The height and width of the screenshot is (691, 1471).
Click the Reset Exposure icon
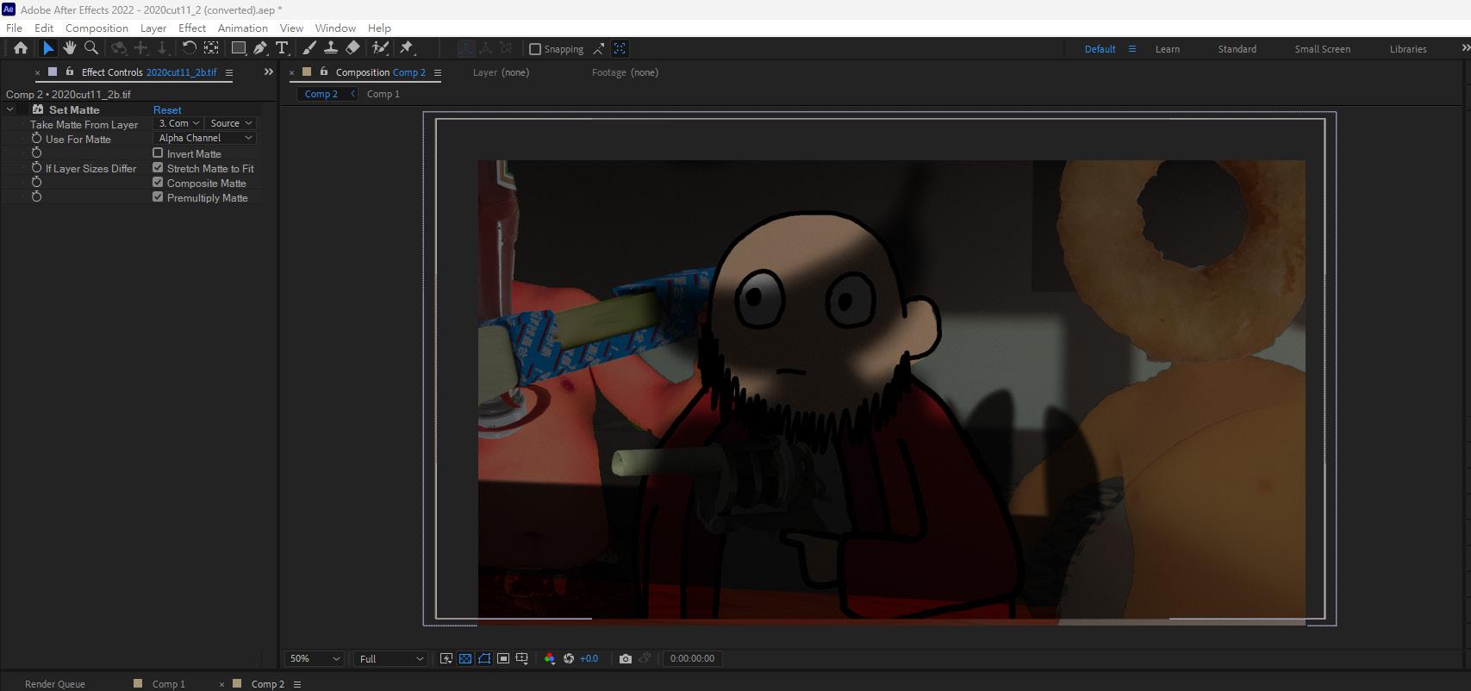(569, 658)
